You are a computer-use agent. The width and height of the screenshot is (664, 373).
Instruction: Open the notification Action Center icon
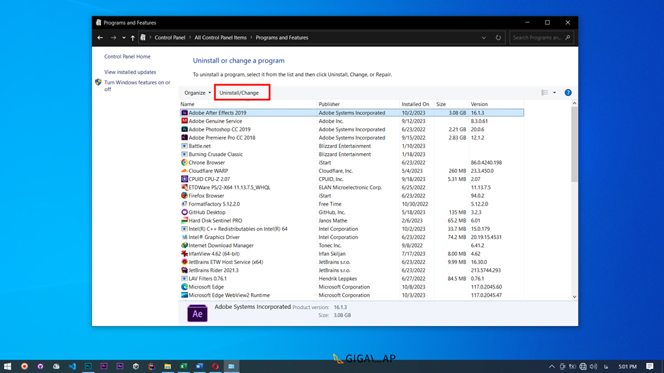(x=650, y=367)
